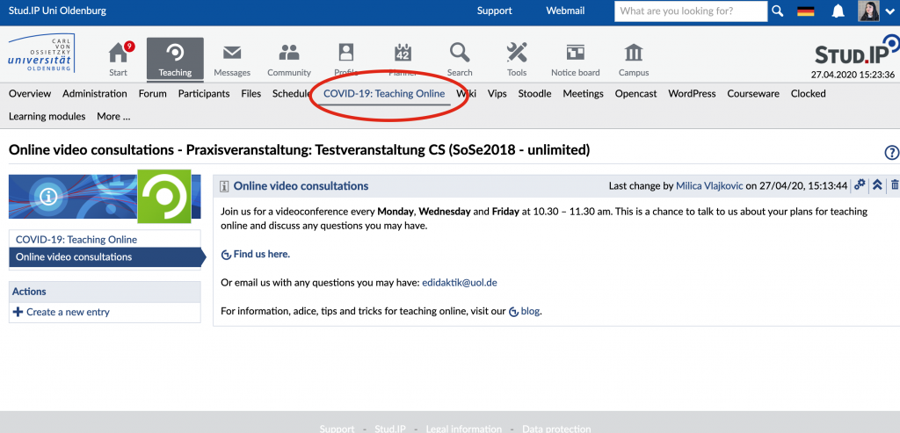The height and width of the screenshot is (433, 900).
Task: Collapse entry with double chevron icon
Action: 877,185
